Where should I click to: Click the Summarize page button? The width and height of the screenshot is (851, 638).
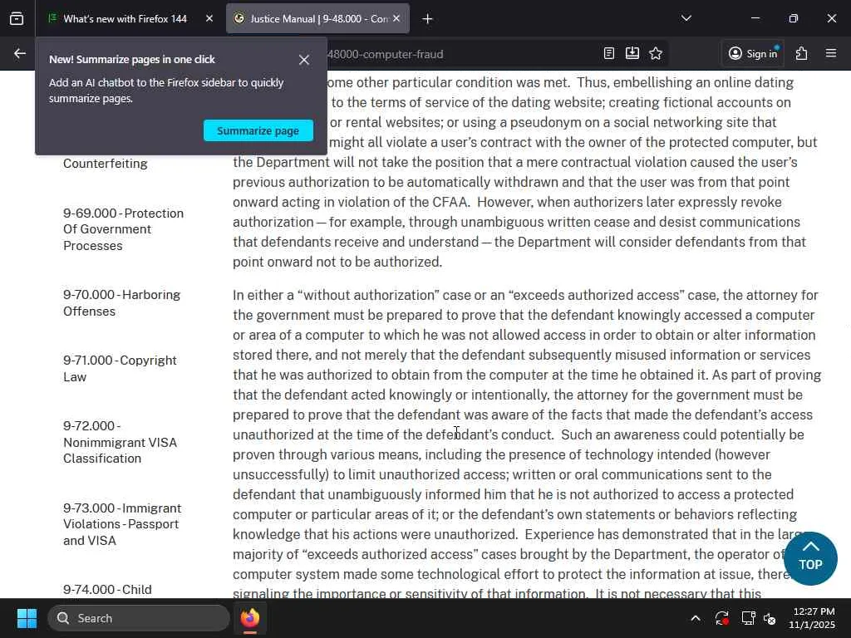pos(258,130)
